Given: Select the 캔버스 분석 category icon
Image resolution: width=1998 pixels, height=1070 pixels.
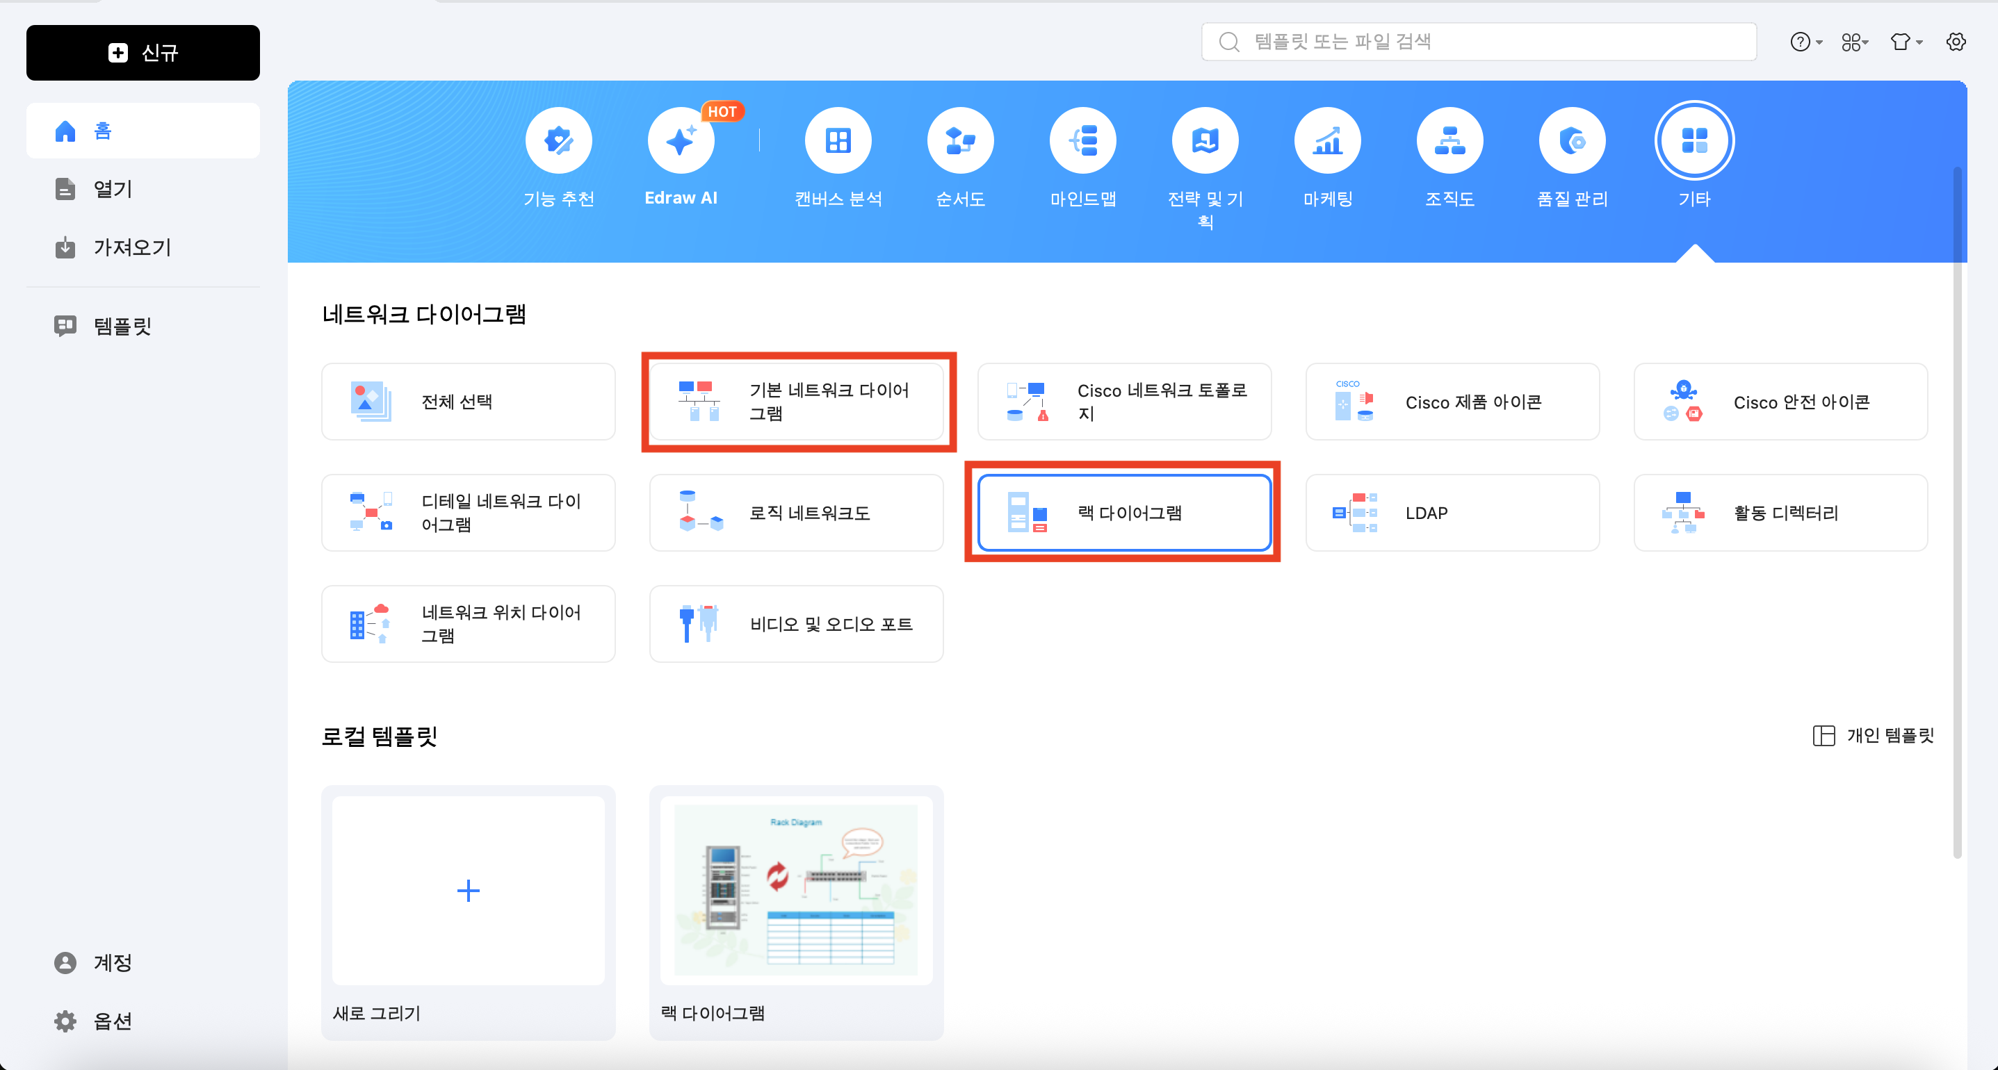Looking at the screenshot, I should 838,140.
